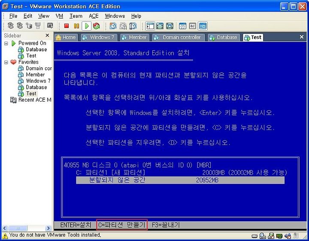Open the Team menu
Viewport: 309px width, 241px height.
(76, 16)
